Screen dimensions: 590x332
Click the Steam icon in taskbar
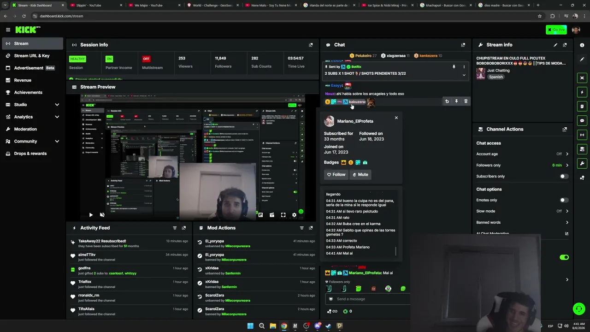[328, 326]
